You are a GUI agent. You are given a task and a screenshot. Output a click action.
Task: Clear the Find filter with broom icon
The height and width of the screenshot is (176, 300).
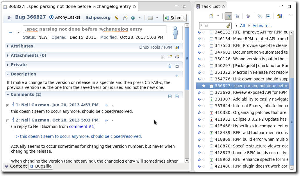point(228,26)
